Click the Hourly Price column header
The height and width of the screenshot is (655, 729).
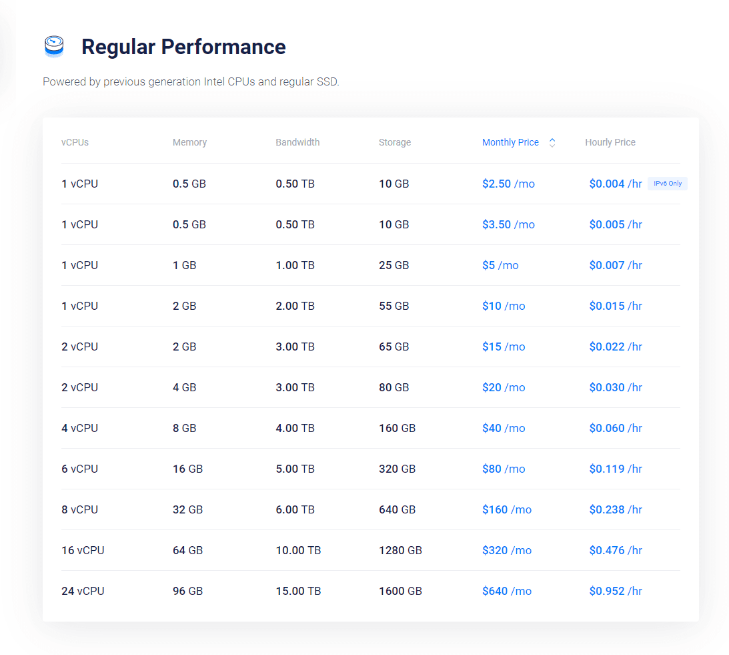click(x=610, y=142)
